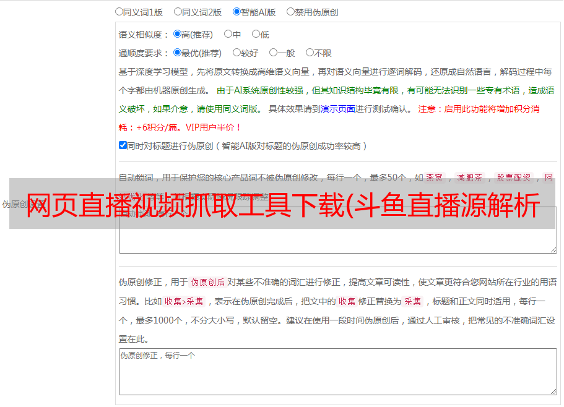Viewport: 564px width, 407px height.
Task: Click the 收集>采集 example tag
Action: tap(184, 301)
